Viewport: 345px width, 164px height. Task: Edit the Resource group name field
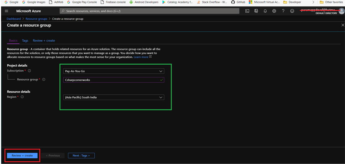114,80
